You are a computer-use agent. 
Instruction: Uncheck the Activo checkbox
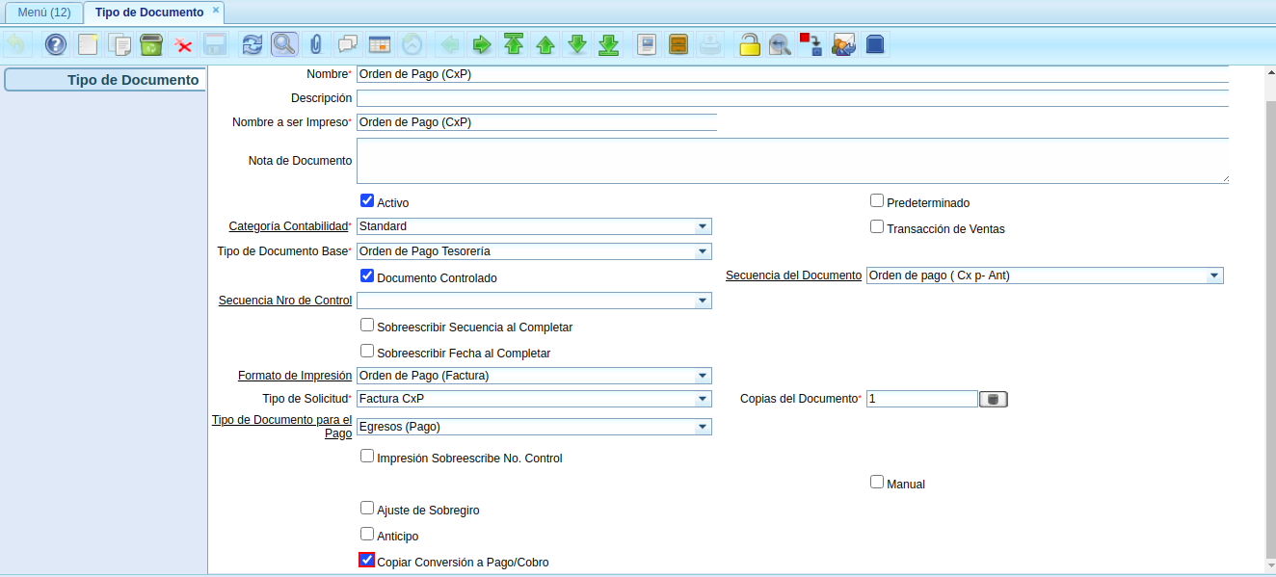tap(367, 201)
